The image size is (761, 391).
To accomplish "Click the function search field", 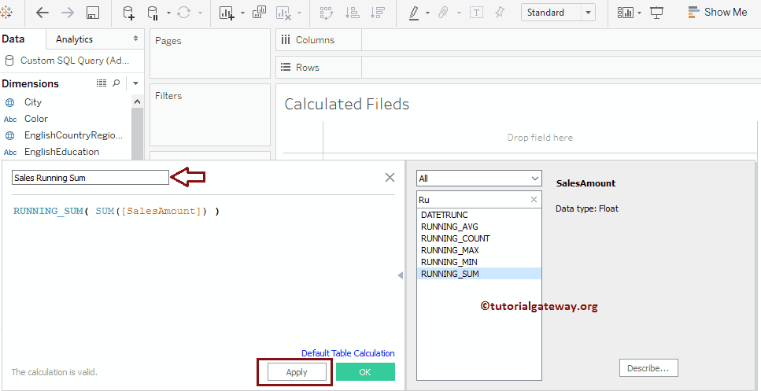I will pos(473,199).
